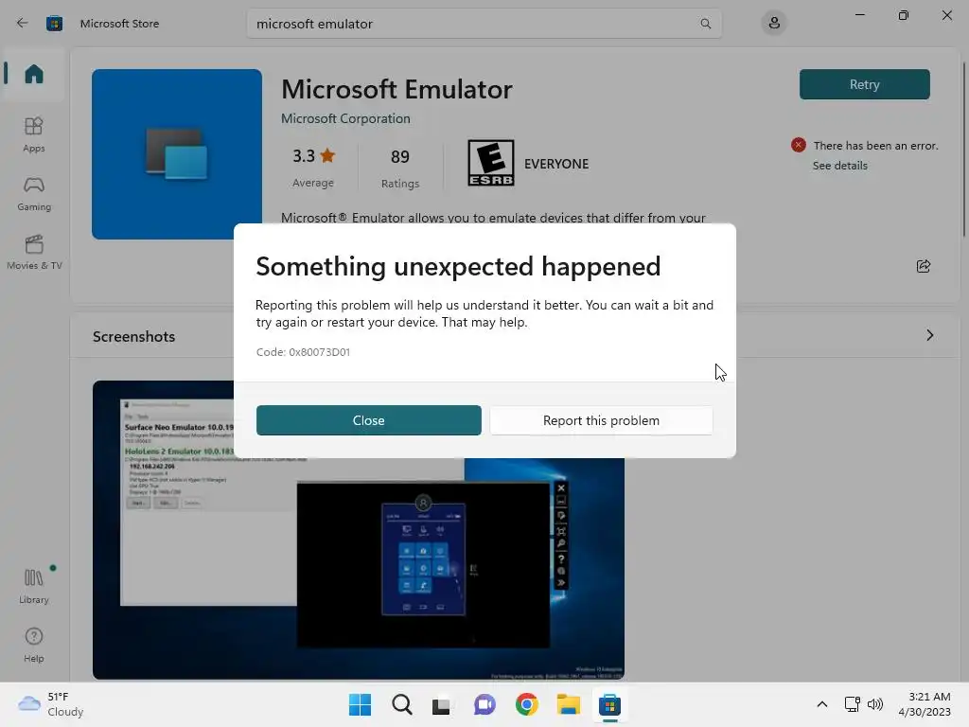The height and width of the screenshot is (727, 969).
Task: Open Microsoft Corporation publisher link
Action: tap(345, 118)
